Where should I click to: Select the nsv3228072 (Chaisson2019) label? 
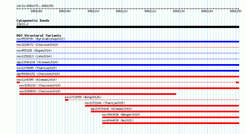coord(37,45)
